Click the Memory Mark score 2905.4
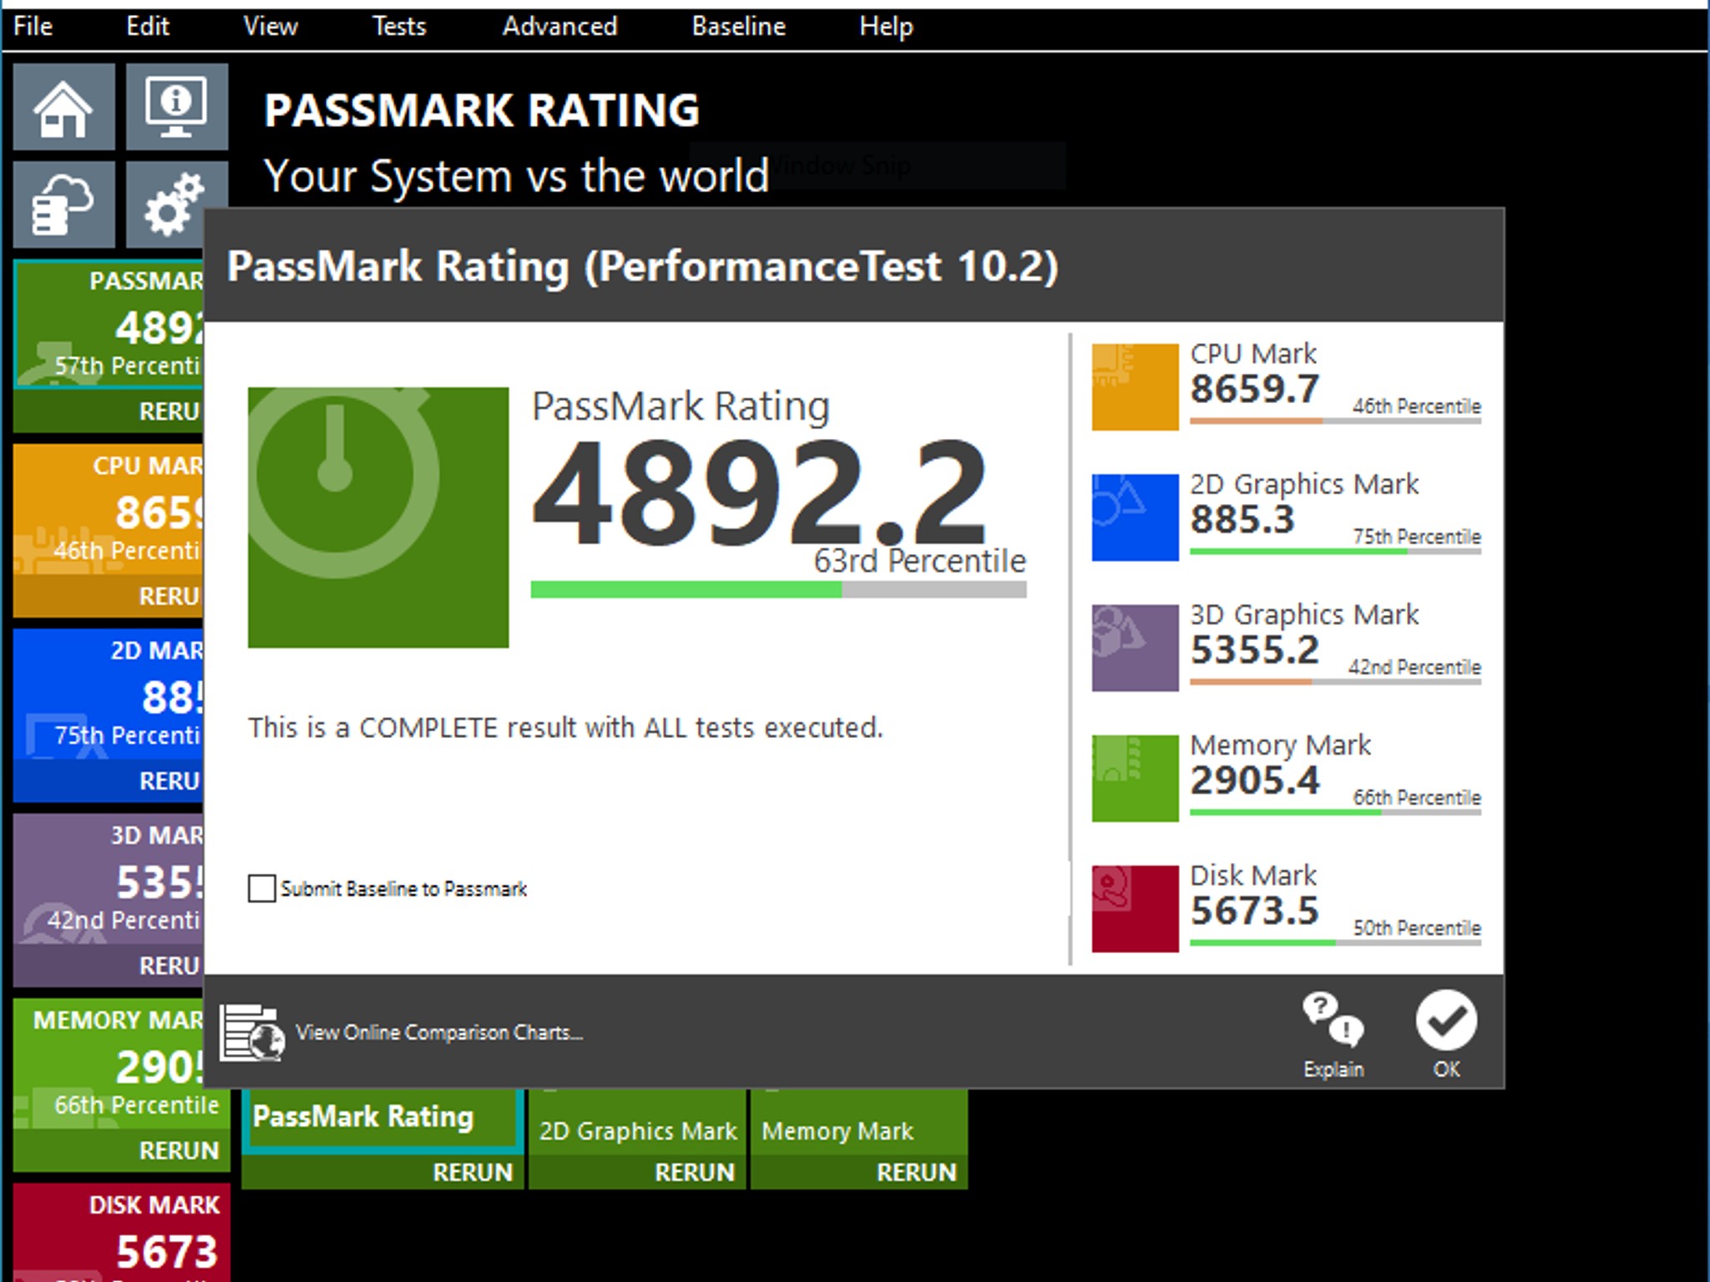The width and height of the screenshot is (1710, 1282). tap(1255, 780)
